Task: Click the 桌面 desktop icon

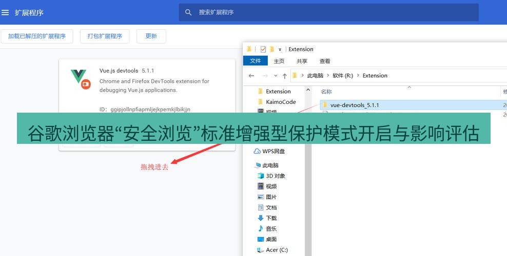Action: tap(261, 239)
